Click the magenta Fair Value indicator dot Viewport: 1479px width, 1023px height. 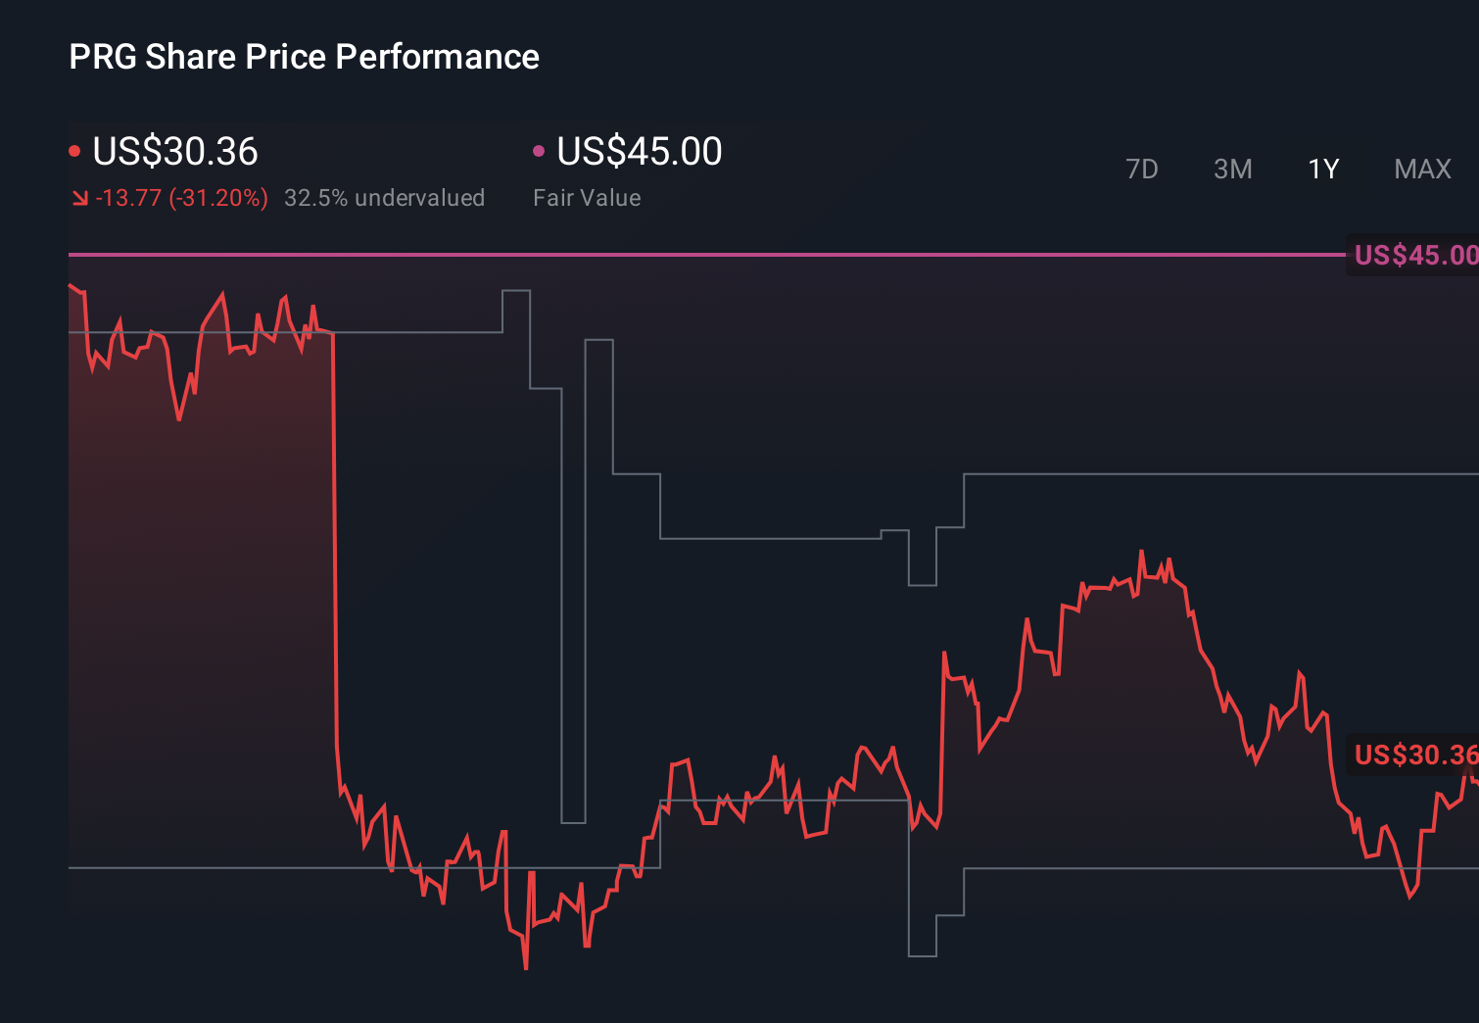point(538,150)
